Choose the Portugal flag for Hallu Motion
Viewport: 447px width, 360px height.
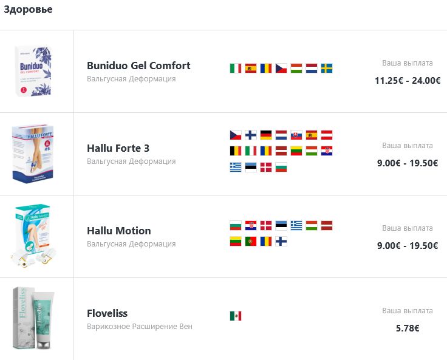point(251,242)
